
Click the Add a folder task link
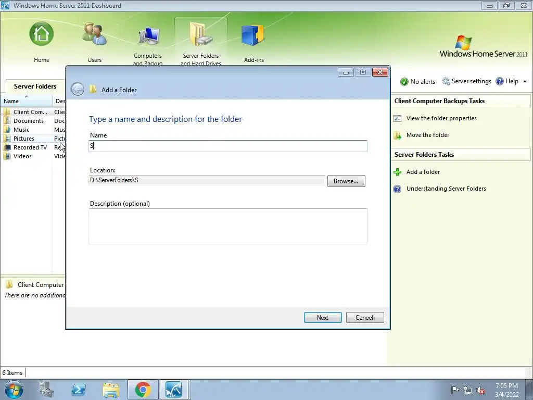click(x=423, y=172)
